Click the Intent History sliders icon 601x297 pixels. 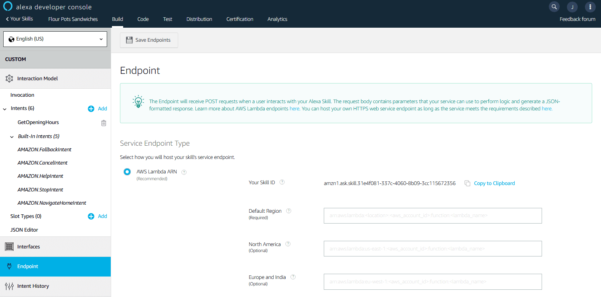pos(9,286)
